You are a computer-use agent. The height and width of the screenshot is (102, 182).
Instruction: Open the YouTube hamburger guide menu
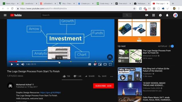pos(5,15)
